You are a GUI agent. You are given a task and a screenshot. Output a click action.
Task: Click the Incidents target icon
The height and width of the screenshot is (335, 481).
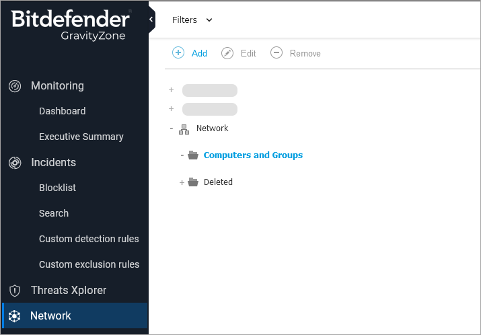[15, 163]
